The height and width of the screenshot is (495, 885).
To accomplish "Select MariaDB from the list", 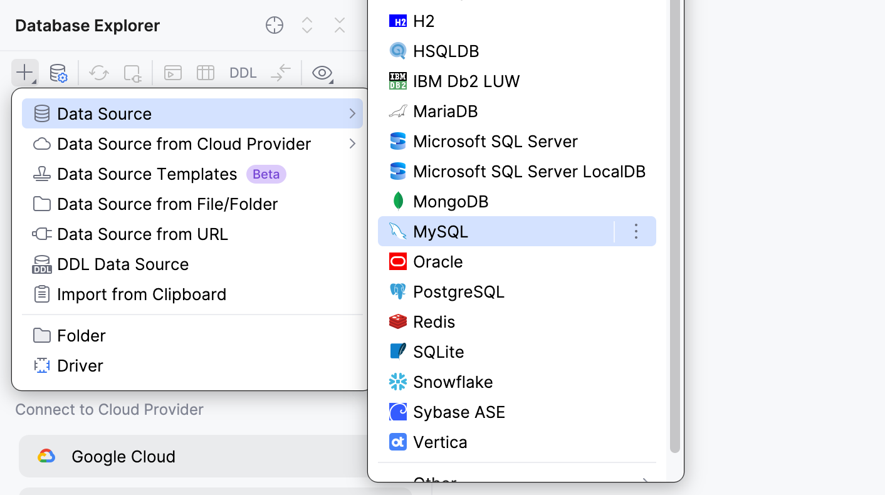I will tap(517, 111).
